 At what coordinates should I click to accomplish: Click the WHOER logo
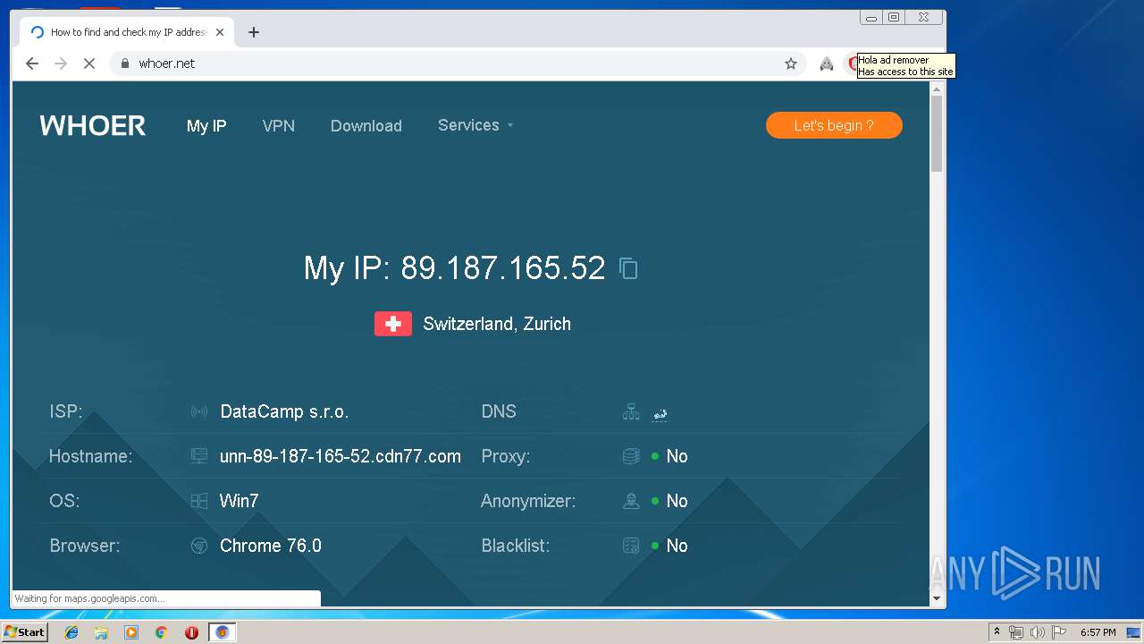pyautogui.click(x=93, y=126)
